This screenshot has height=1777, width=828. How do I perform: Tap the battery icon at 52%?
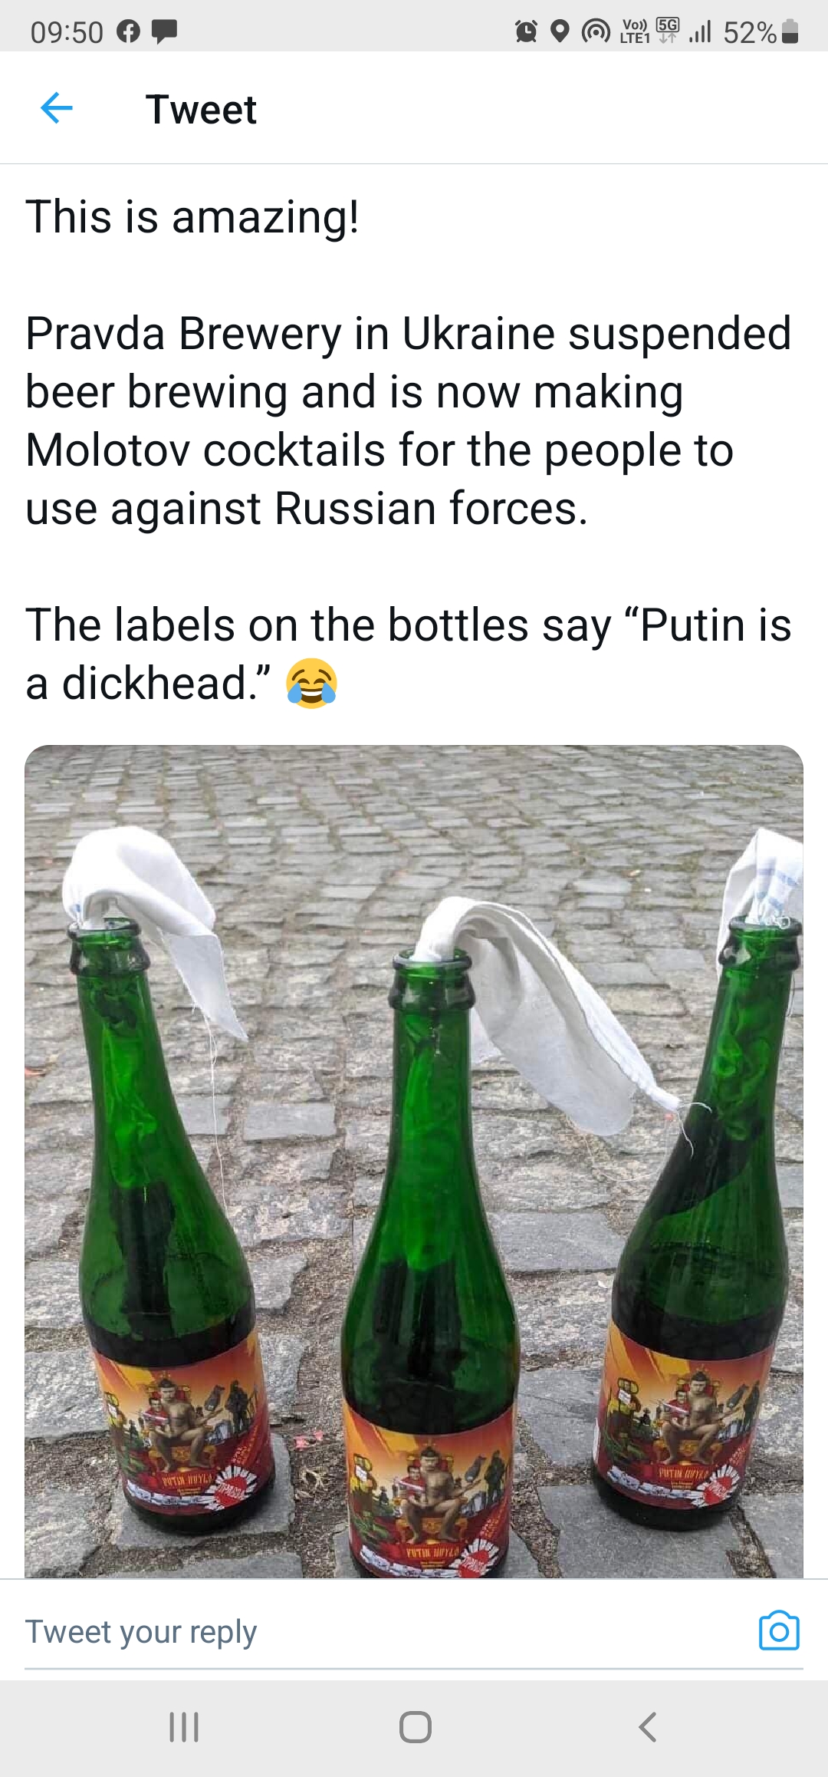791,32
